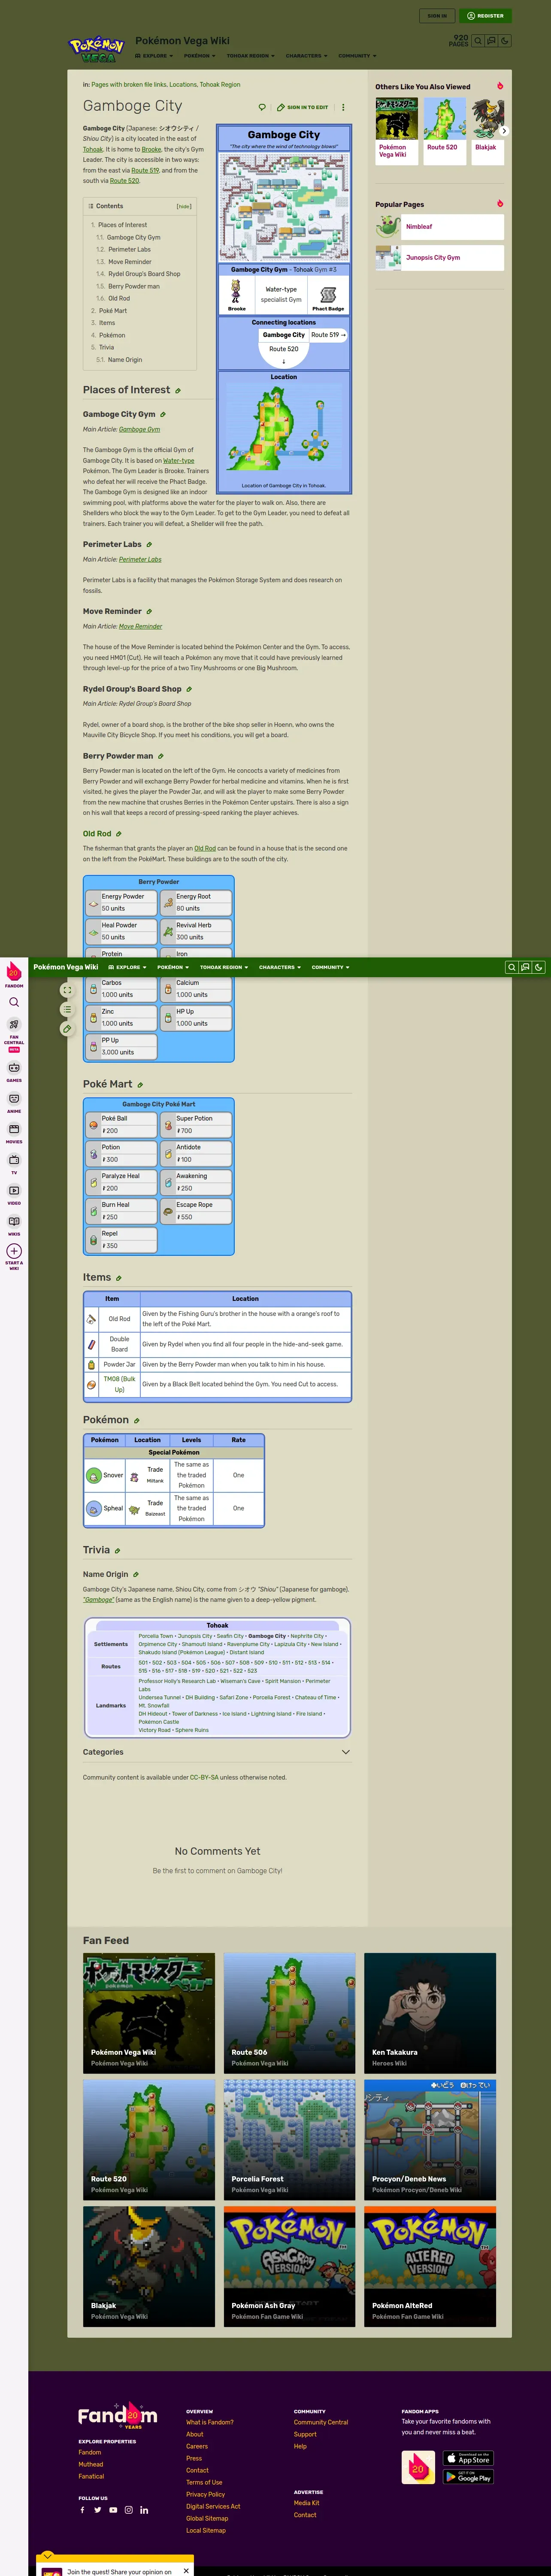Open Fandom's LinkedIn icon in footer
Image resolution: width=551 pixels, height=2576 pixels.
click(x=144, y=2509)
